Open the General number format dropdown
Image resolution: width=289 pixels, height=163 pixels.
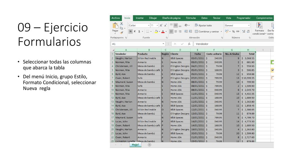pos(249,25)
